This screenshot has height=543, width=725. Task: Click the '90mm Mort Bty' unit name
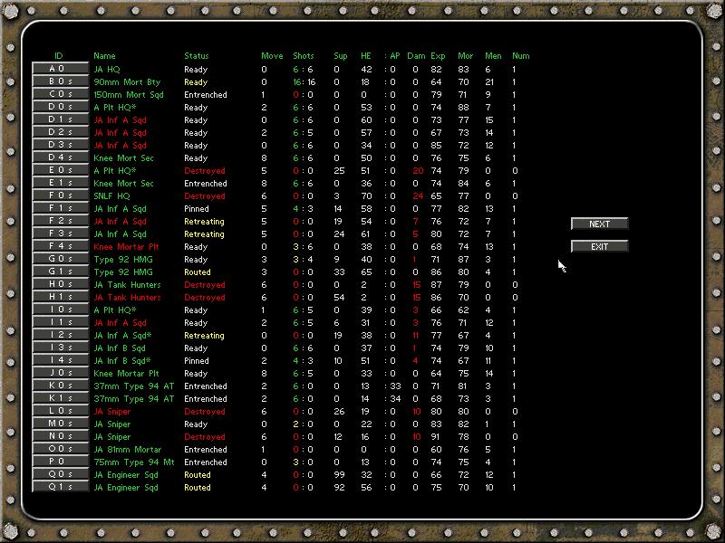pos(127,82)
